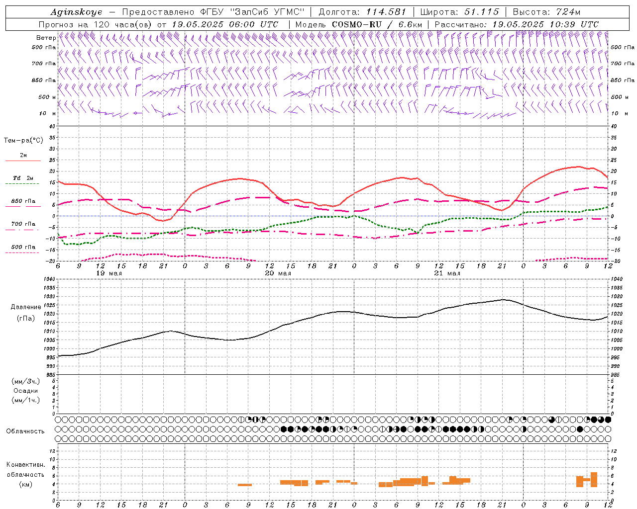637x509 pixels.
Task: Click the Прогноз на 120 часа(ов) forecast text
Action: pos(96,24)
